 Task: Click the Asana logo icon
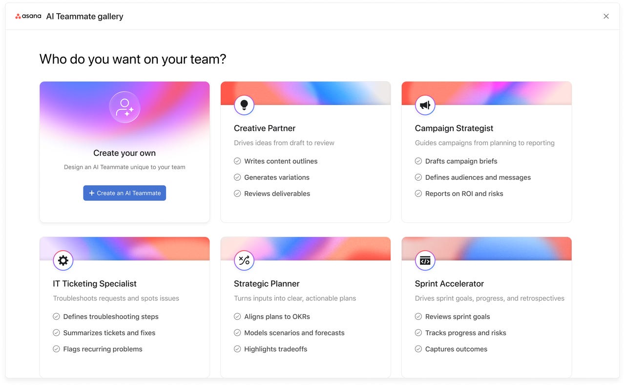tap(28, 16)
